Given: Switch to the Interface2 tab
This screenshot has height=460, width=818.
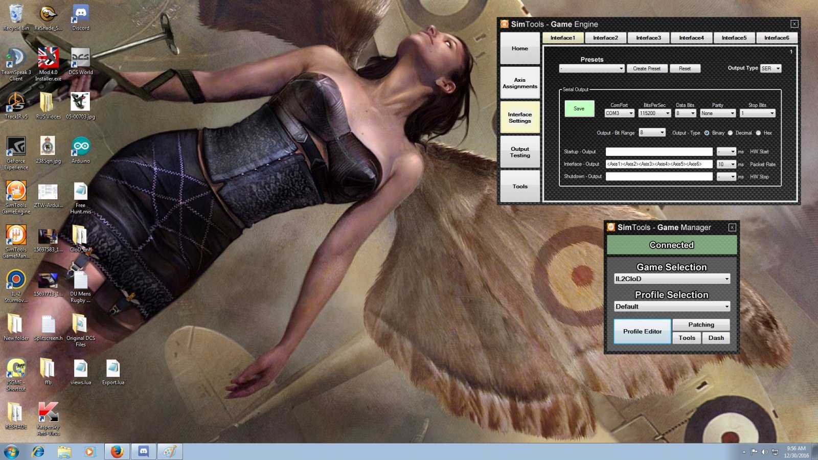Looking at the screenshot, I should (x=605, y=38).
